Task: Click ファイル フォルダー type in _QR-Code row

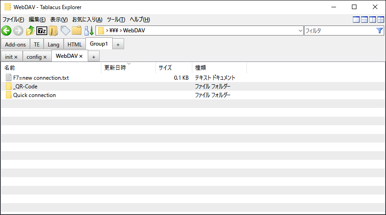Action: point(213,86)
